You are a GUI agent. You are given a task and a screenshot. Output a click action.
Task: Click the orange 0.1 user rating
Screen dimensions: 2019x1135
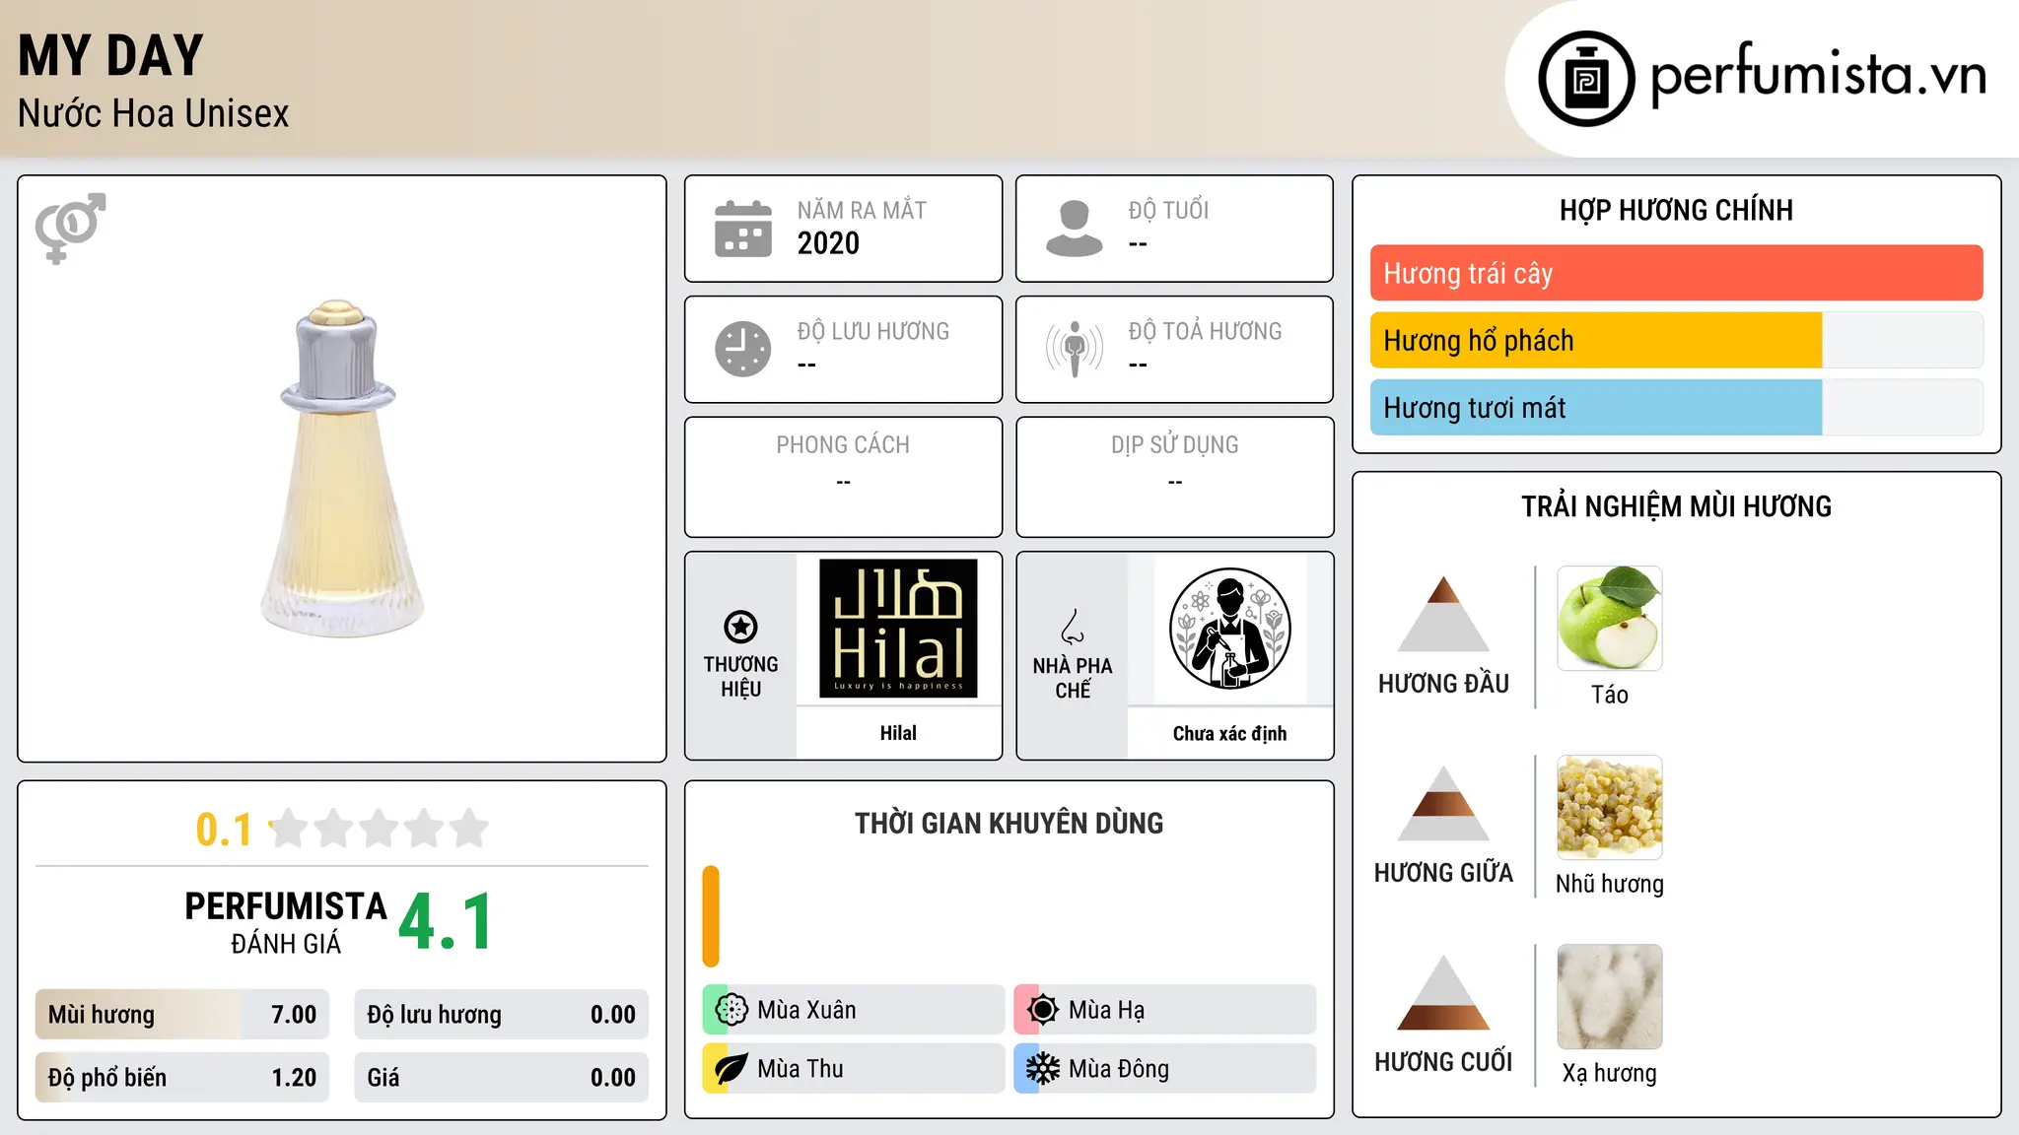224,830
